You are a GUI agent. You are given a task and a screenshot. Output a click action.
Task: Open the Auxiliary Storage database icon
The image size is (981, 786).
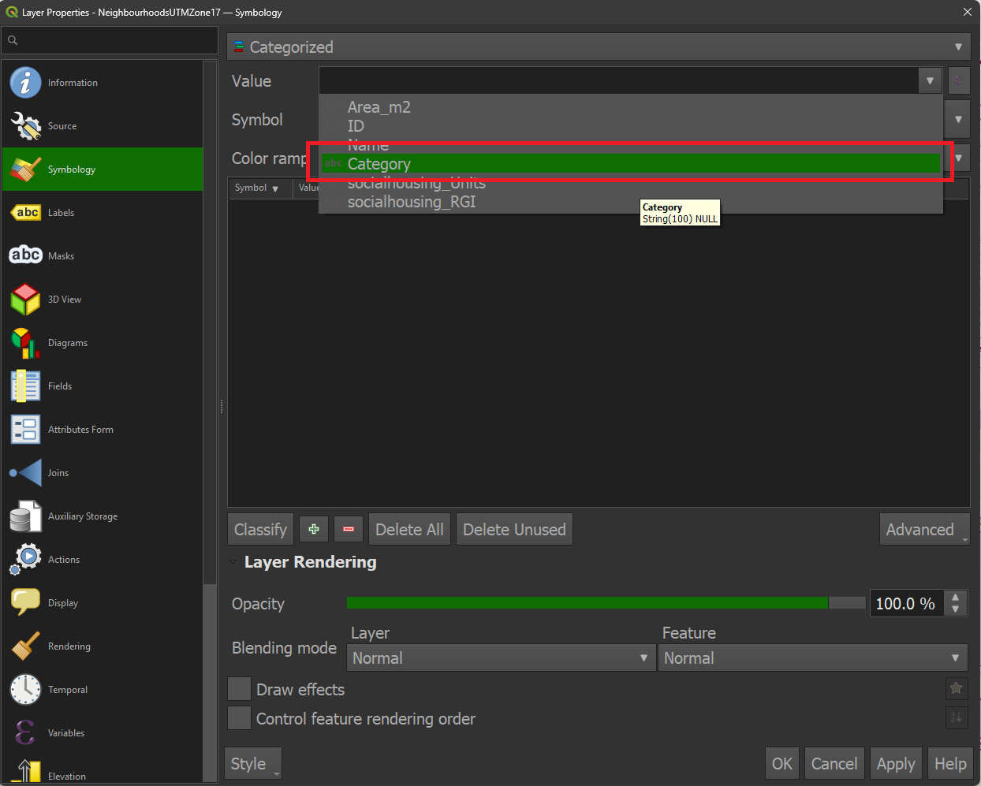pyautogui.click(x=25, y=516)
